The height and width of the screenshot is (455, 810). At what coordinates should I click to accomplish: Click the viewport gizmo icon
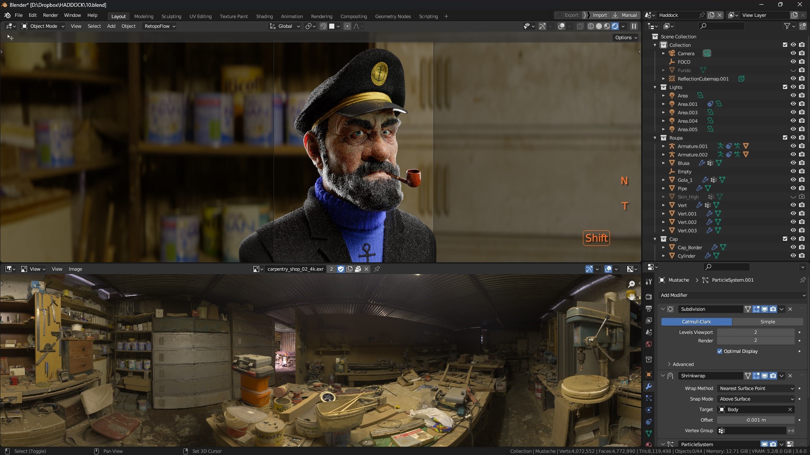(x=542, y=26)
